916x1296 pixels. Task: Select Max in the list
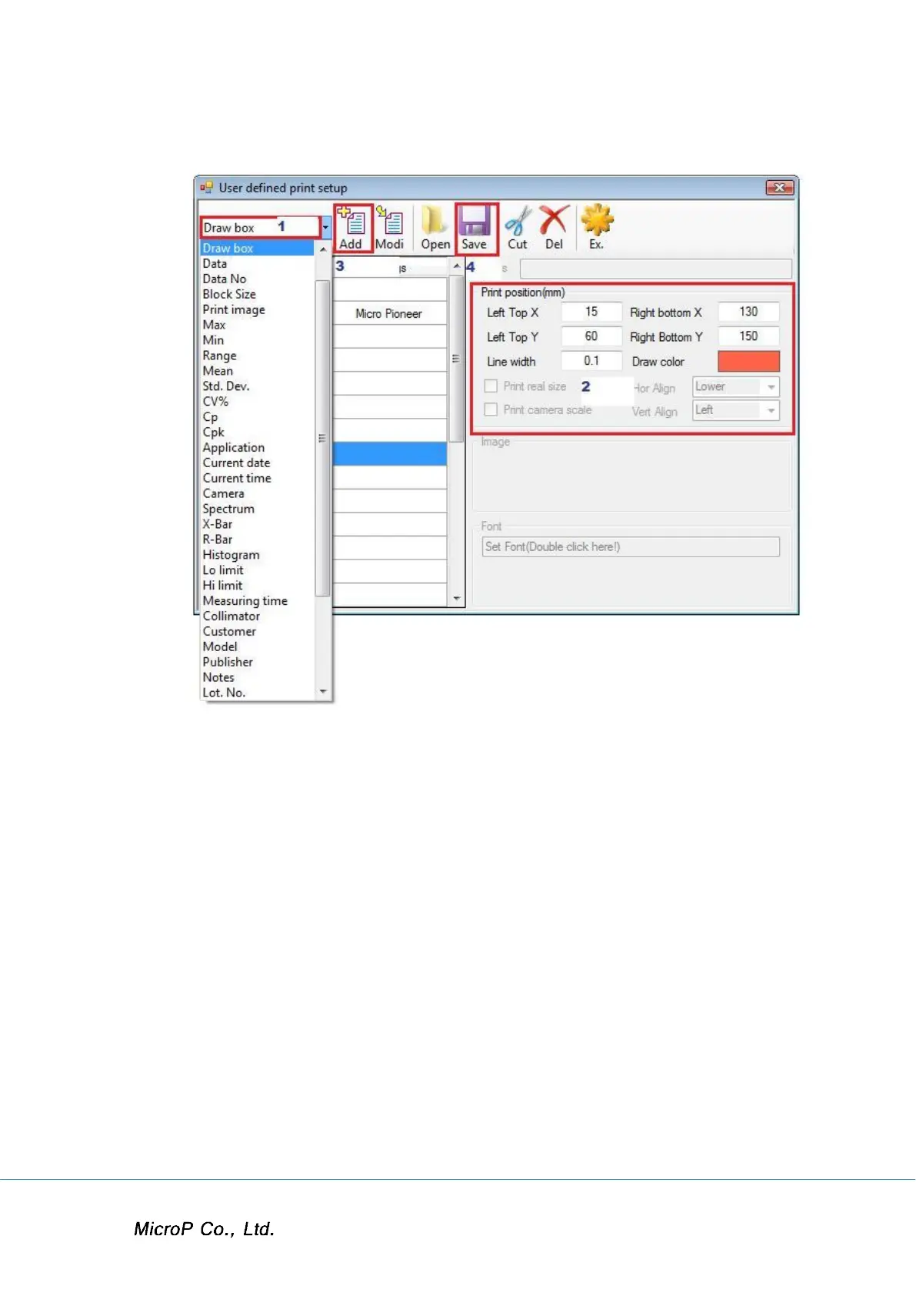(x=257, y=325)
